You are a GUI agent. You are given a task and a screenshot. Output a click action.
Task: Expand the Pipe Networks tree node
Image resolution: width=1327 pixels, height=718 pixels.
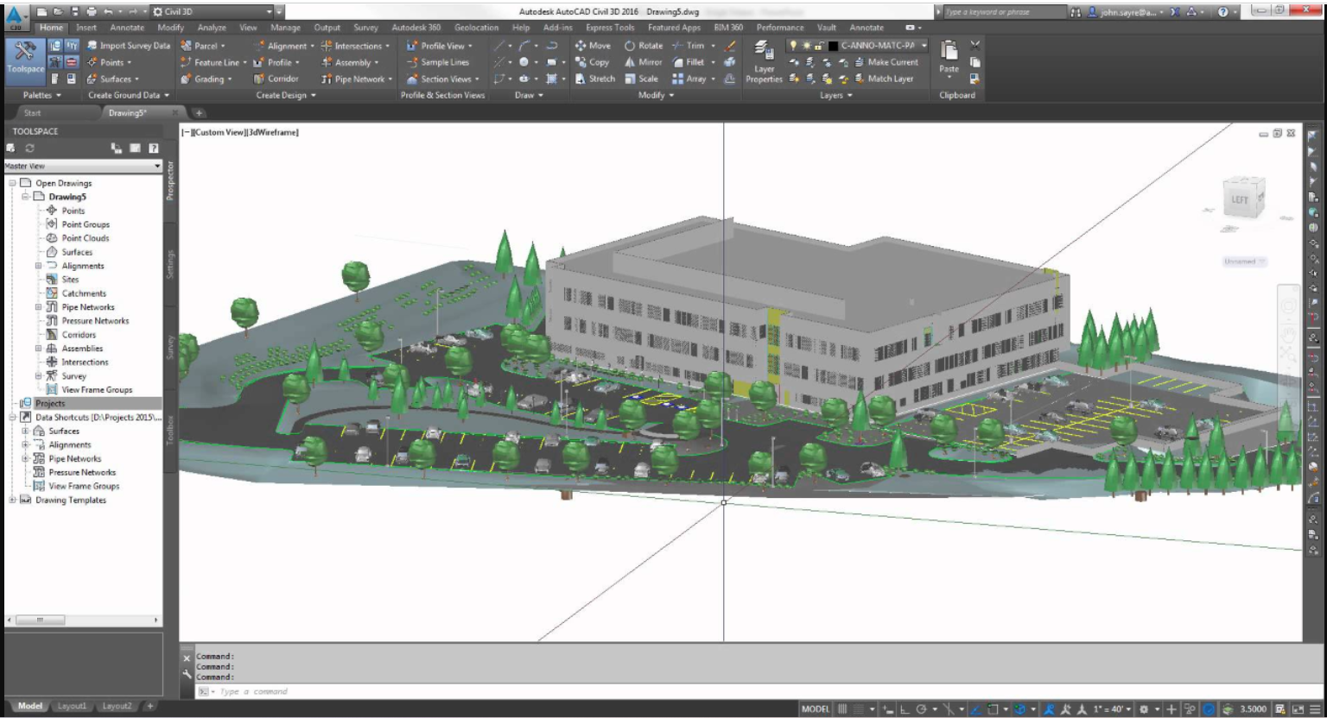pos(38,307)
